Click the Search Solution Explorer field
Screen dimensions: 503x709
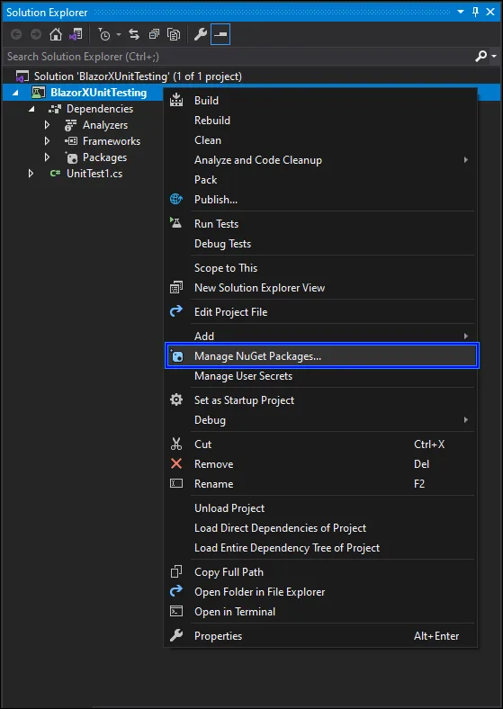238,57
